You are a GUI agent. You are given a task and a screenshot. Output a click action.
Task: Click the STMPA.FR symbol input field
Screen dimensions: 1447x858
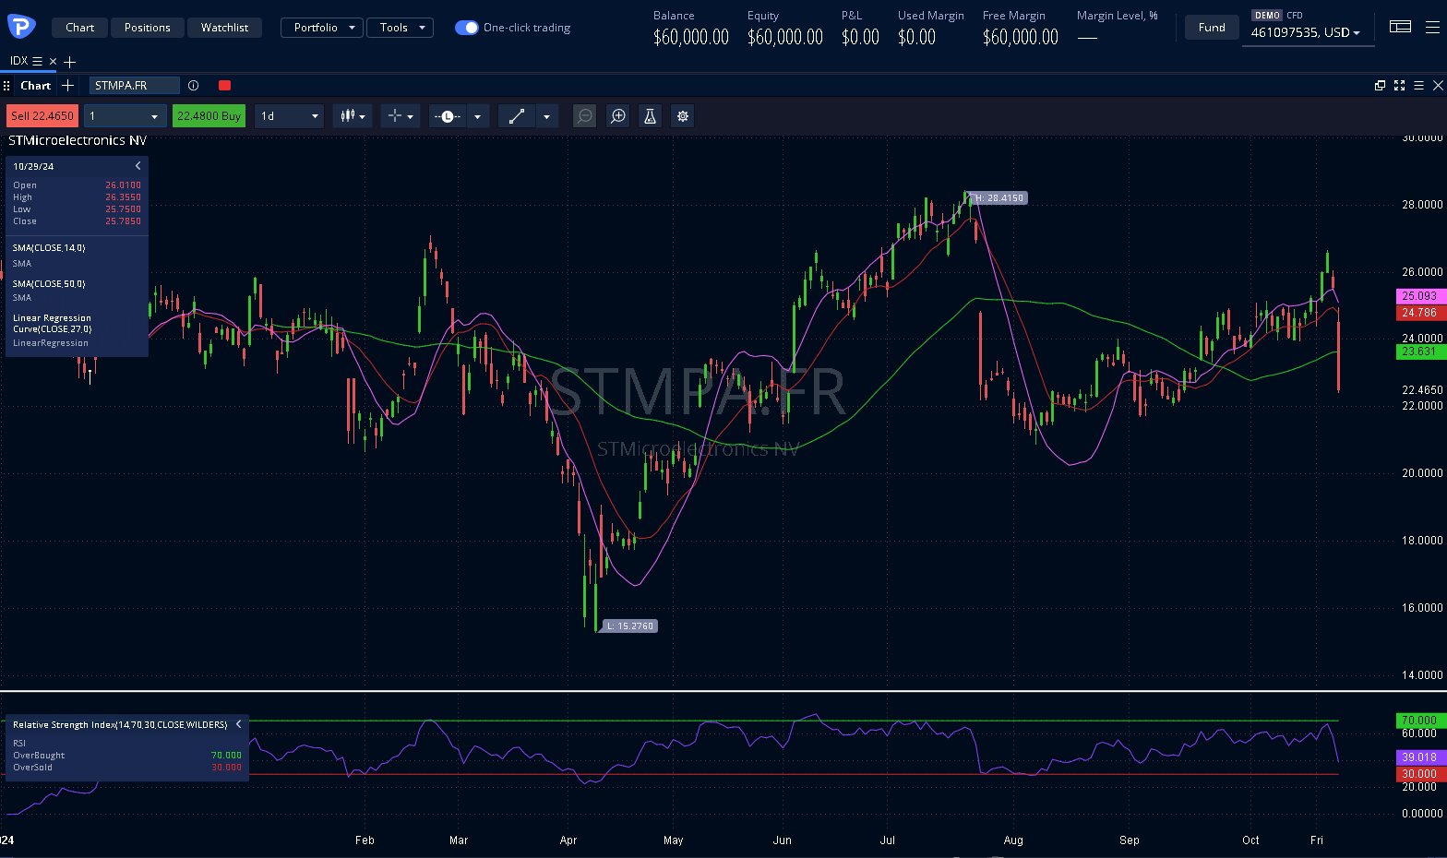[134, 86]
